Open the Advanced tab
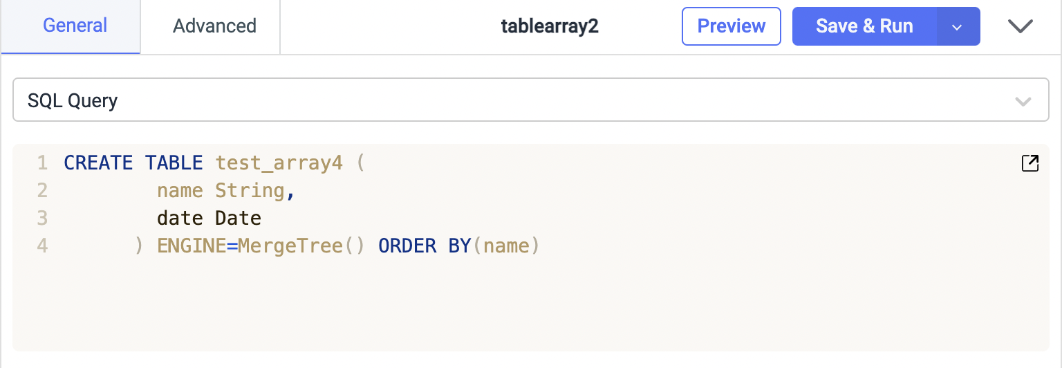 click(214, 26)
